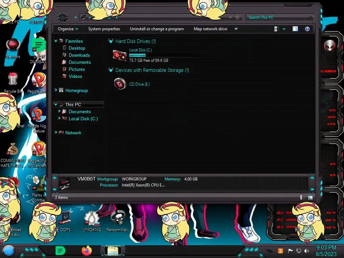
Task: Open the Recycle Bin desktop icon
Action: coord(13,83)
